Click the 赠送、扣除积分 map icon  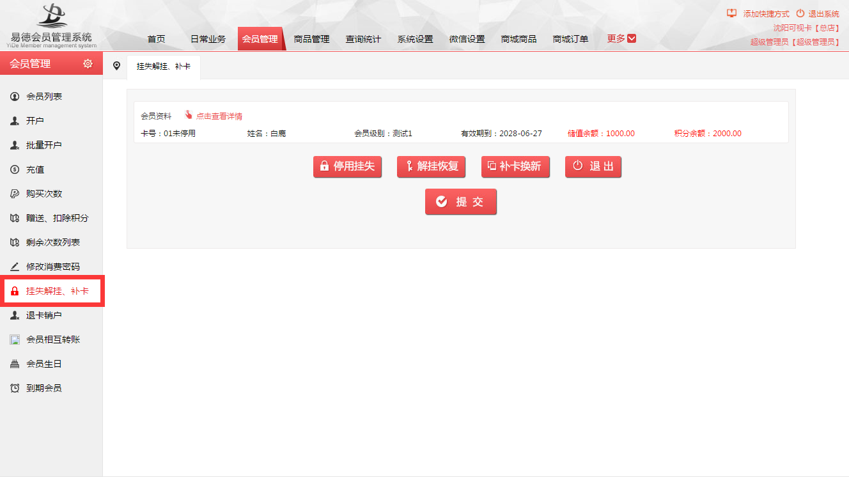coord(15,218)
